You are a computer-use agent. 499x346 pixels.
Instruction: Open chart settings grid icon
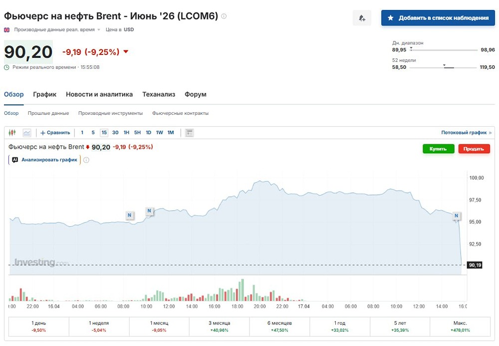pyautogui.click(x=189, y=132)
